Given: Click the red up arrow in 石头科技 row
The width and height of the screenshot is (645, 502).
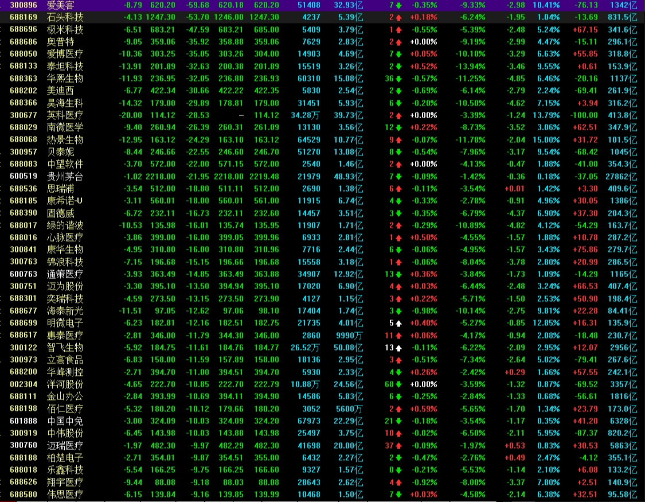Looking at the screenshot, I should (398, 17).
